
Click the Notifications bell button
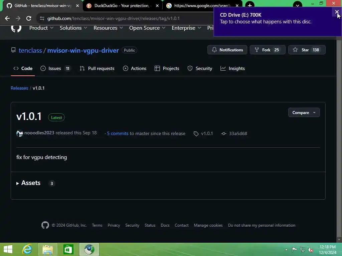[227, 50]
